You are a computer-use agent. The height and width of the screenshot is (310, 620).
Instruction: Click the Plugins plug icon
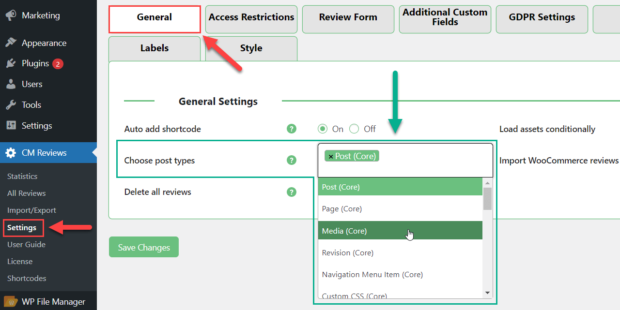click(11, 63)
